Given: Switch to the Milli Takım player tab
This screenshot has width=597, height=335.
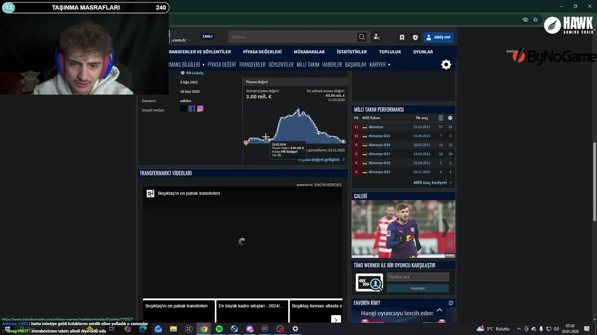Looking at the screenshot, I should click(x=308, y=65).
